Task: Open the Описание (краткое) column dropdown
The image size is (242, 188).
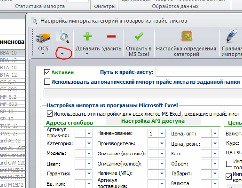Action: click(162, 154)
